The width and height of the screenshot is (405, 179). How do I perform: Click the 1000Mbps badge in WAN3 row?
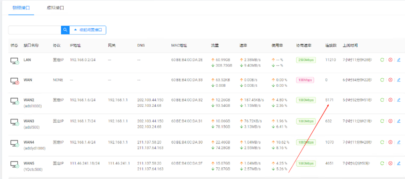tap(306, 121)
